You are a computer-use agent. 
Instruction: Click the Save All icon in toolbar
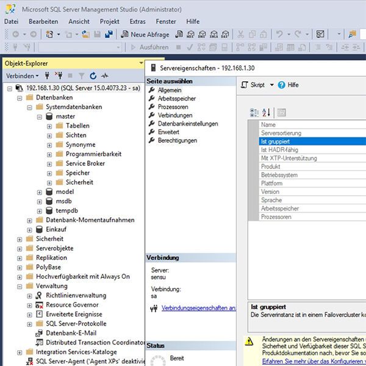pyautogui.click(x=109, y=35)
